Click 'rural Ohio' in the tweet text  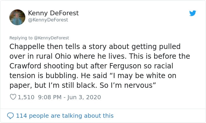(54, 56)
